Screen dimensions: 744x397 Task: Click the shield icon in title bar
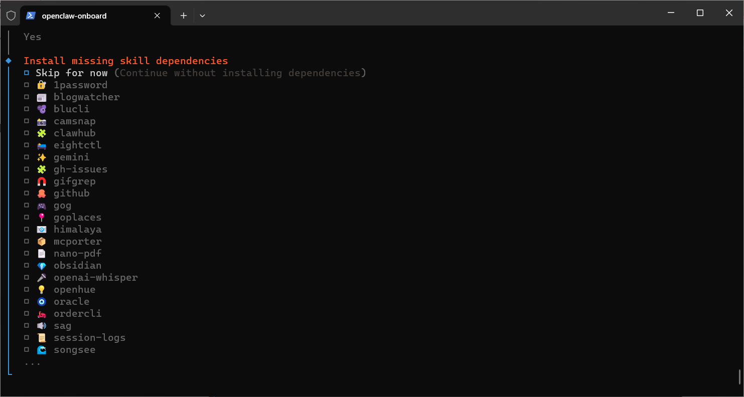tap(11, 16)
